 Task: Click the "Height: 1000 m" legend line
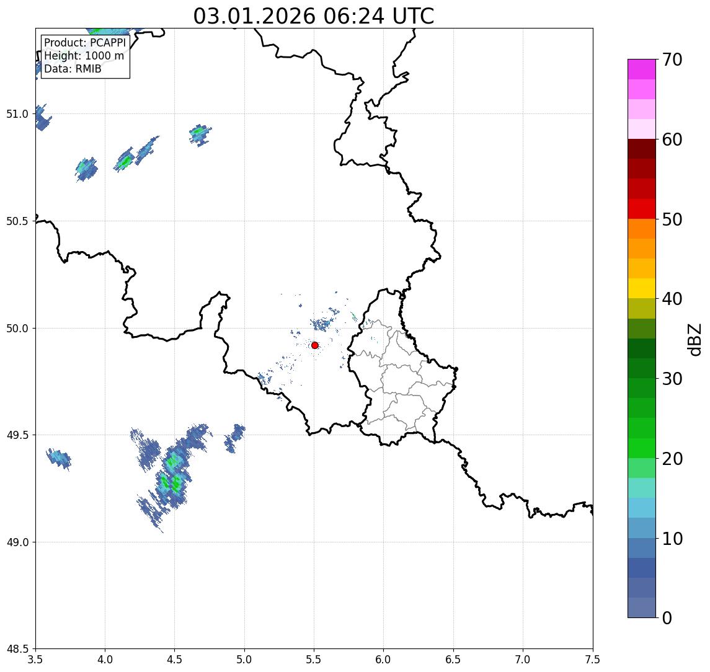tap(84, 56)
